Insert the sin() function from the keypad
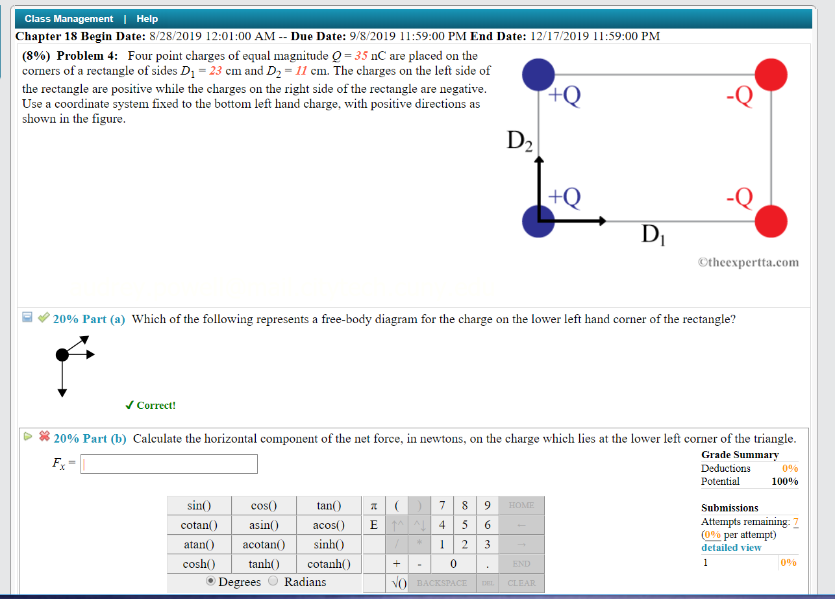Image resolution: width=835 pixels, height=599 pixels. coord(199,505)
